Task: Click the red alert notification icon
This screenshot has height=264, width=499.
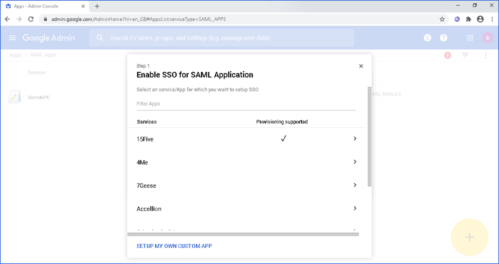Action: click(447, 56)
